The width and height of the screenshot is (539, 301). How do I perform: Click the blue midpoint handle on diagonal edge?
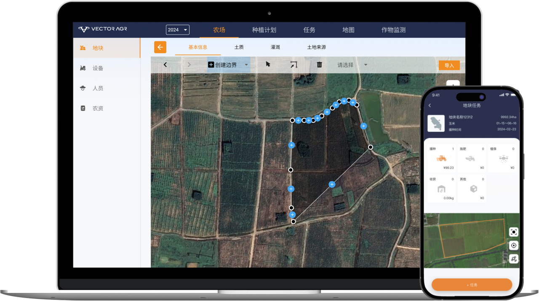pos(332,184)
